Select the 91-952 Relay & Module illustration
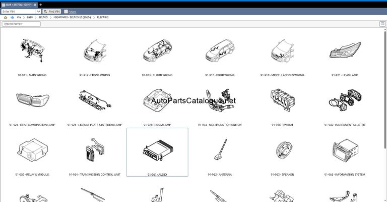 point(32,150)
